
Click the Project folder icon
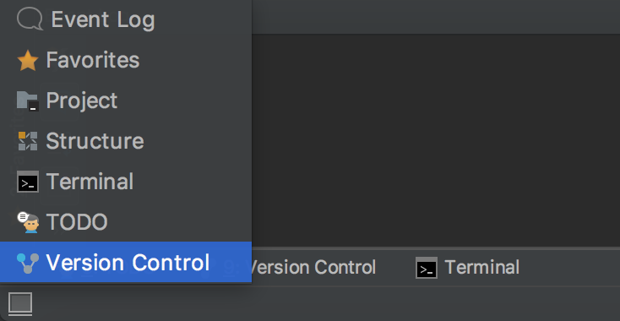click(x=28, y=101)
